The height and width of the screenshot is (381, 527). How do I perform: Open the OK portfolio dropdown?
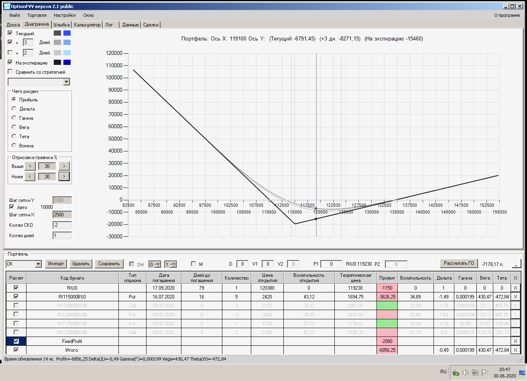pos(39,264)
